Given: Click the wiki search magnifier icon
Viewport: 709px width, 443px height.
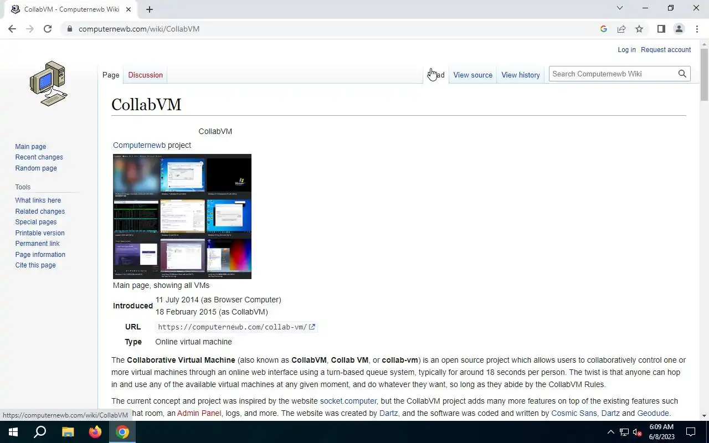Looking at the screenshot, I should tap(682, 74).
